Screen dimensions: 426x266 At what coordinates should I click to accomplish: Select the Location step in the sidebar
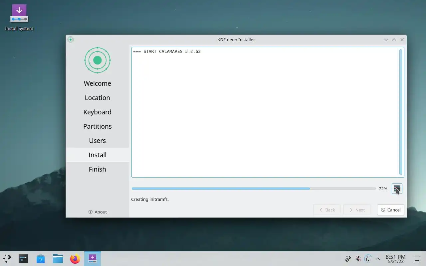coord(98,98)
